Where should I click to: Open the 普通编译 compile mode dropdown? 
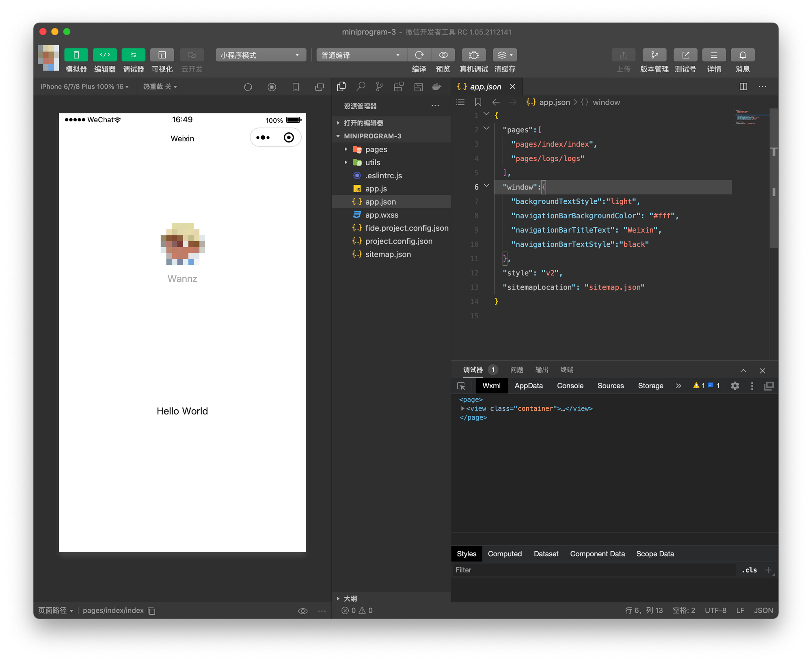[x=361, y=55]
